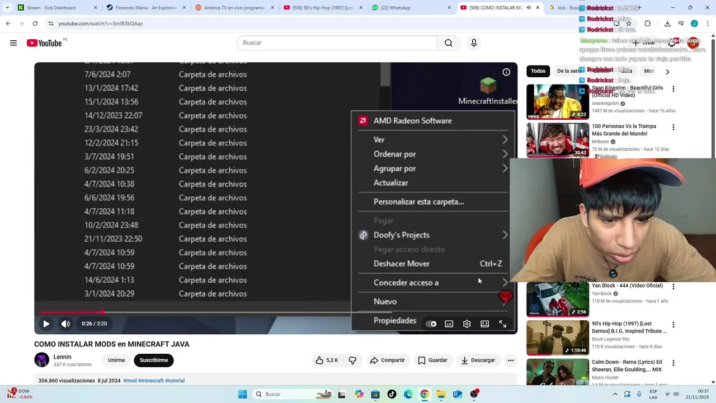Open File Explorer from taskbar

pos(441,394)
